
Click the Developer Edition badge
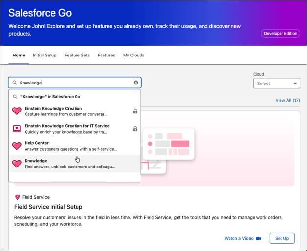tap(281, 34)
